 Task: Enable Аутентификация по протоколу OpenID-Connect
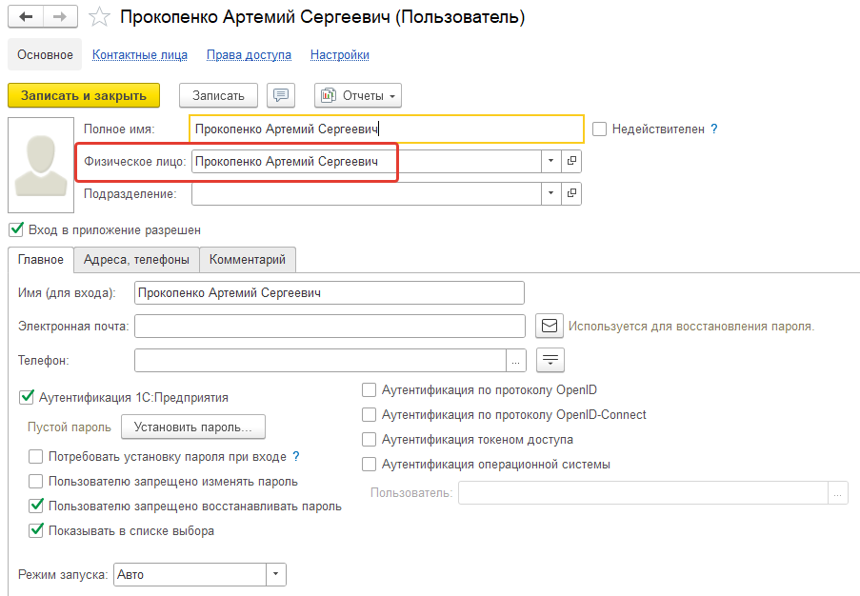point(370,414)
